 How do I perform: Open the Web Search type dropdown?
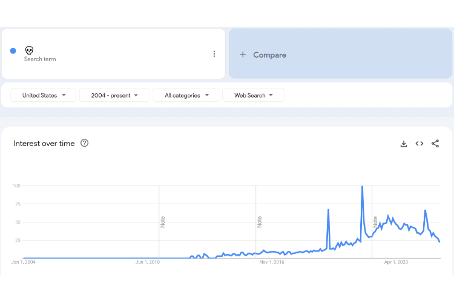click(253, 95)
